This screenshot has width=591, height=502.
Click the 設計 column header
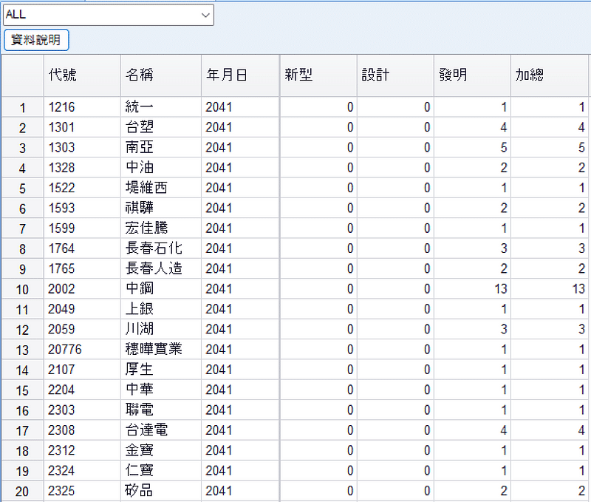pyautogui.click(x=395, y=75)
